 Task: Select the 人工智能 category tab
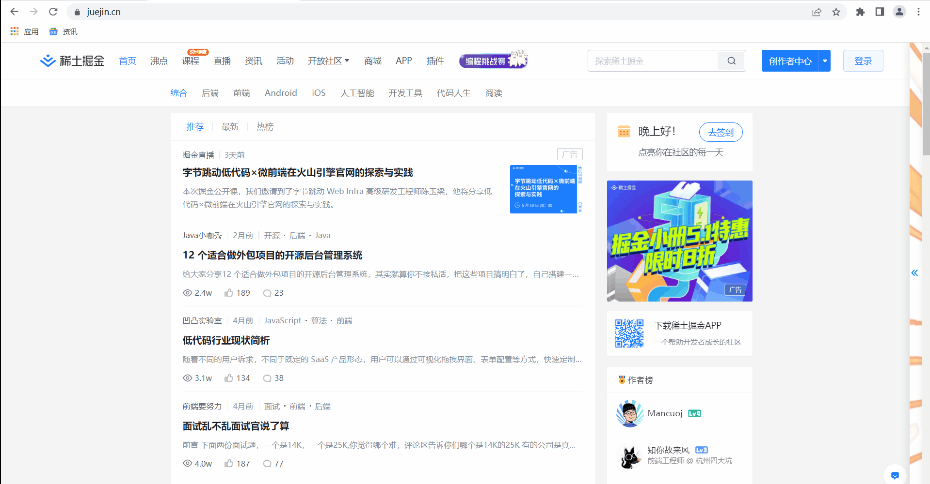click(357, 93)
